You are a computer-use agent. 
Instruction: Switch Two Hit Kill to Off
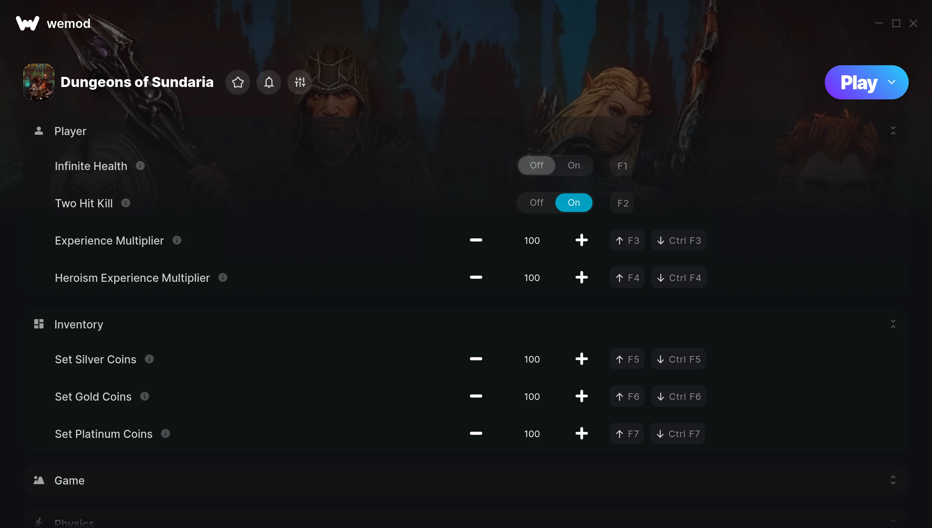click(x=536, y=203)
